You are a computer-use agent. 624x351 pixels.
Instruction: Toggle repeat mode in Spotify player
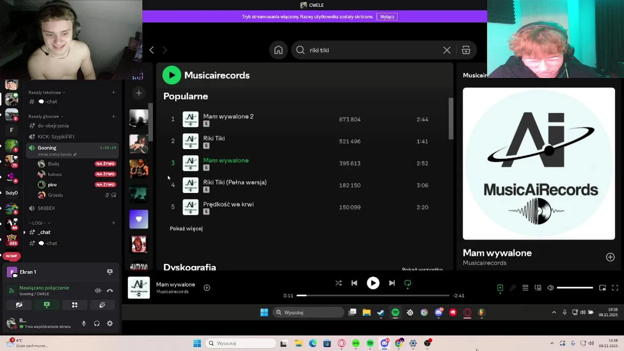pyautogui.click(x=408, y=283)
